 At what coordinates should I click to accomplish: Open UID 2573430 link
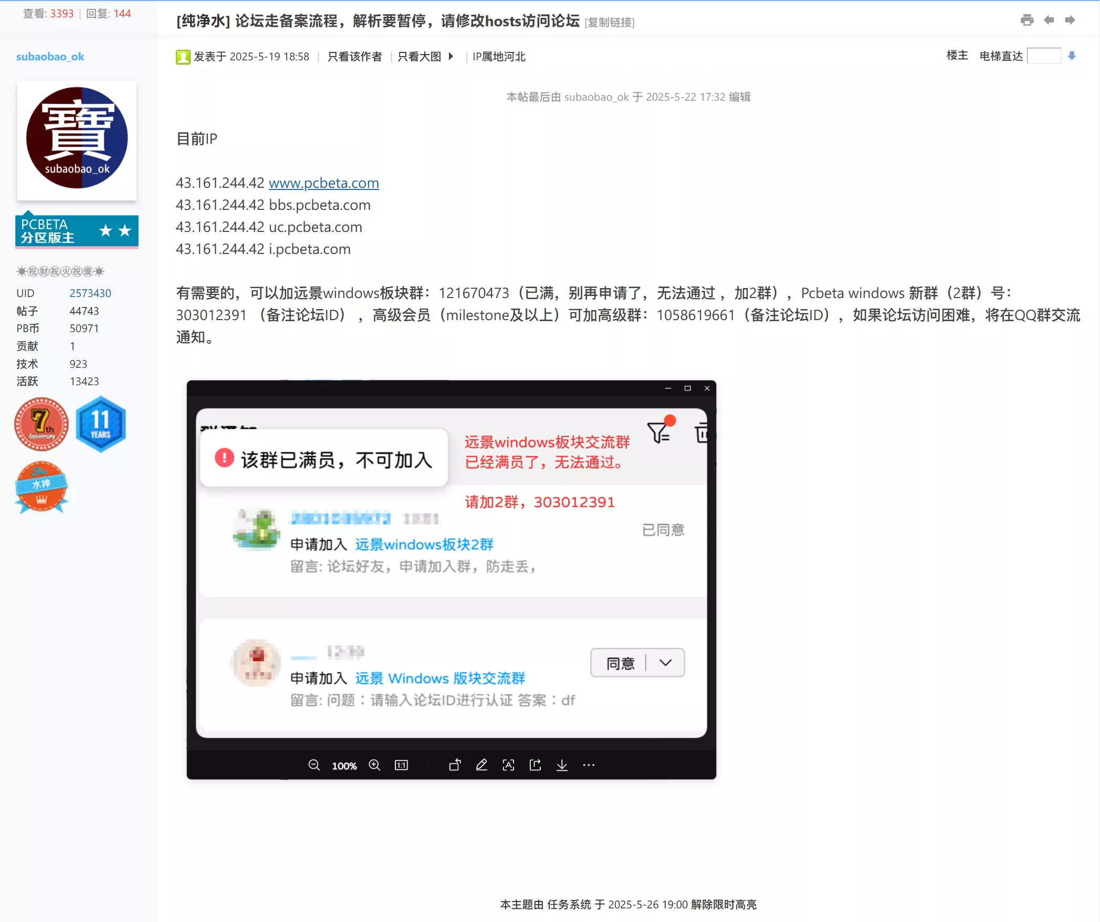click(90, 293)
